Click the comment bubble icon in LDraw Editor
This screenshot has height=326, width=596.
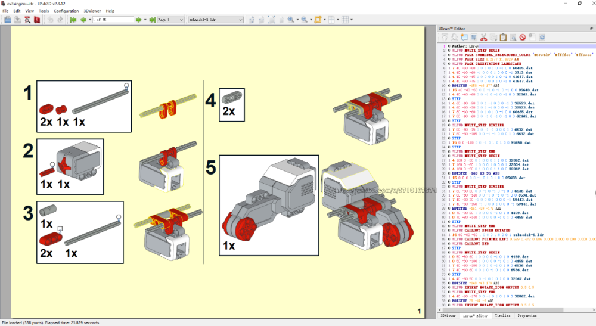(464, 37)
